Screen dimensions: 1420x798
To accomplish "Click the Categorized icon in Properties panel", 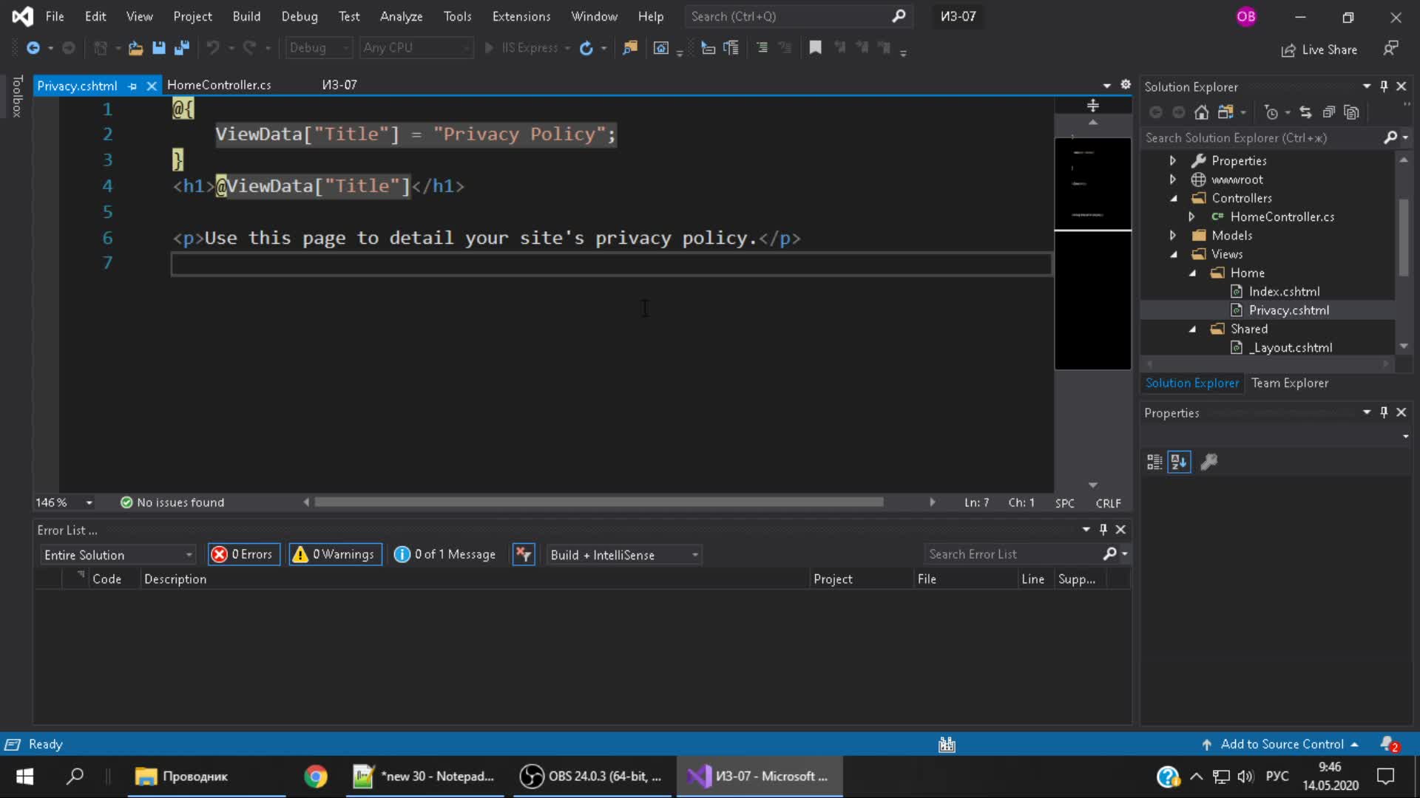I will [1154, 463].
